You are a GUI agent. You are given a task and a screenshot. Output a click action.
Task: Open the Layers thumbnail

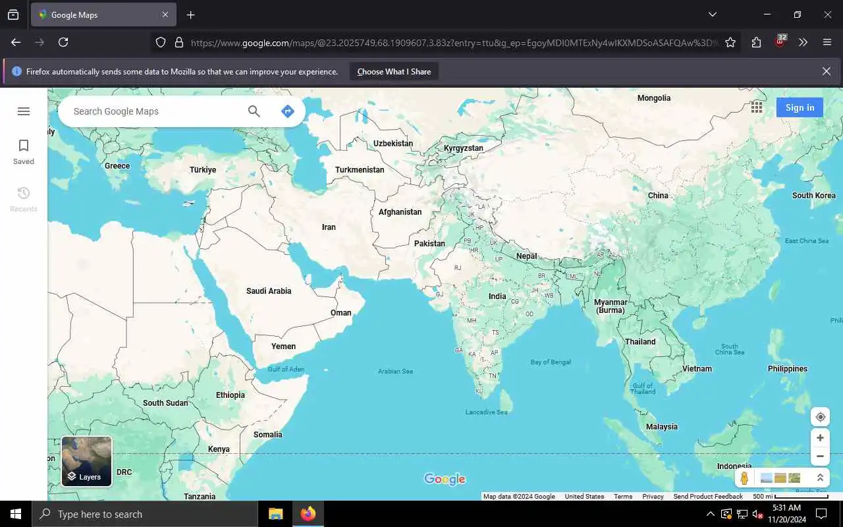87,461
